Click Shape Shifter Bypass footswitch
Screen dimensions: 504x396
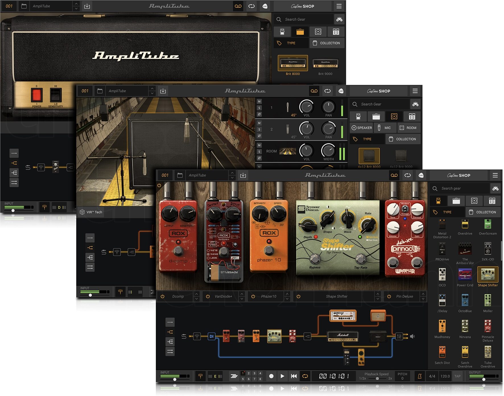pos(315,258)
